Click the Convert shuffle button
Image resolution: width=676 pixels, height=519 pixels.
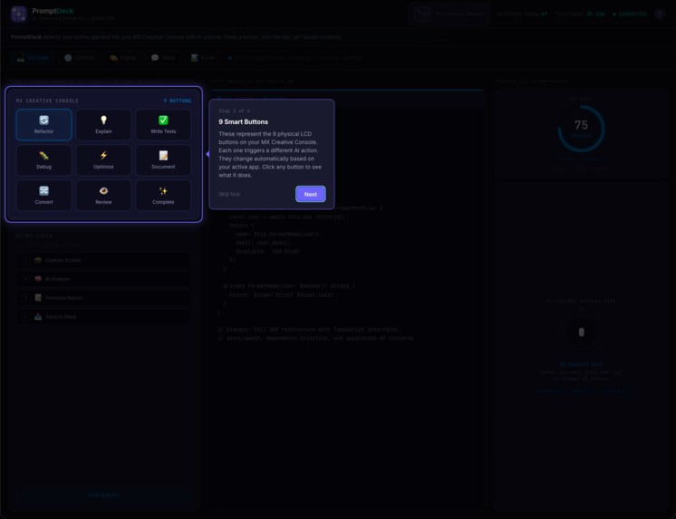point(44,196)
